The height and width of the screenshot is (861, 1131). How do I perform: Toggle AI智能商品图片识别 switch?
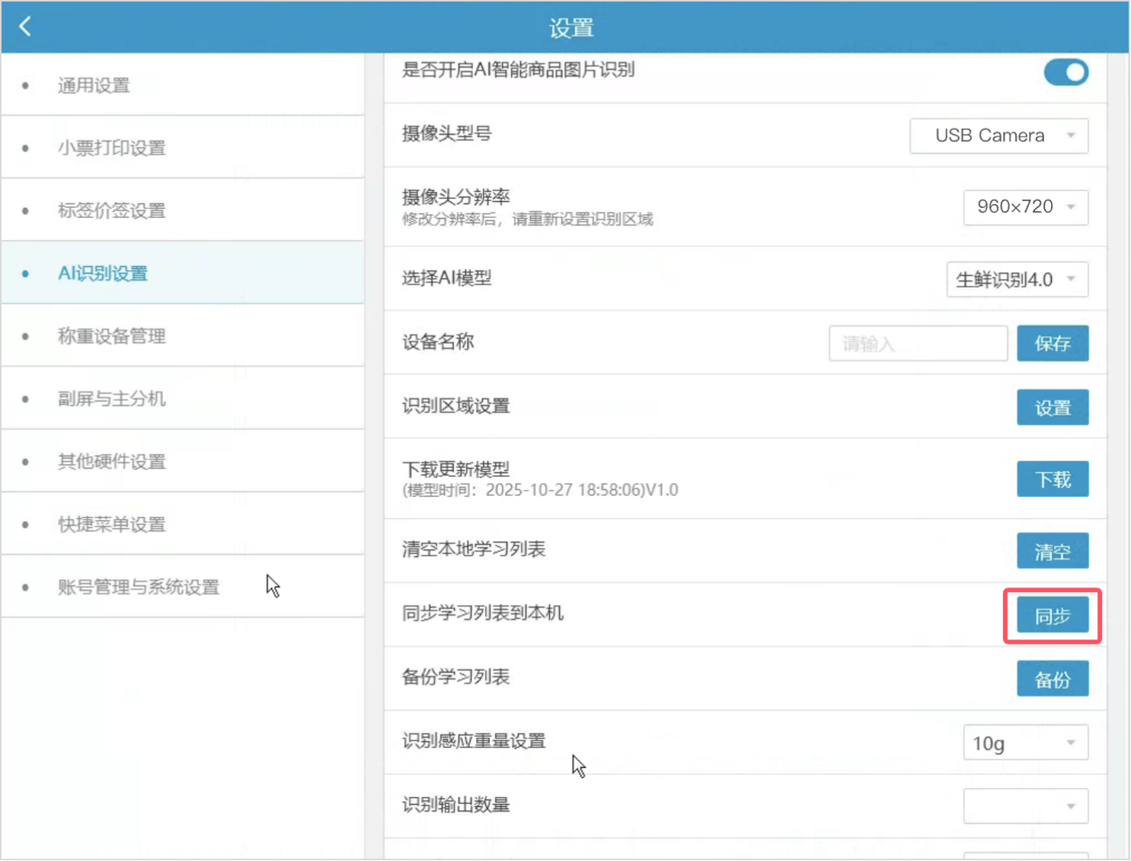point(1066,72)
